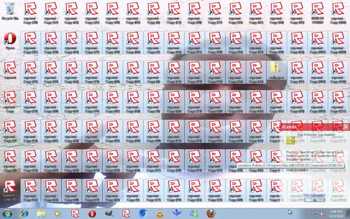The width and height of the screenshot is (350, 219).
Task: Select the supermi - Copy (61) shortcut
Action: coord(51,131)
